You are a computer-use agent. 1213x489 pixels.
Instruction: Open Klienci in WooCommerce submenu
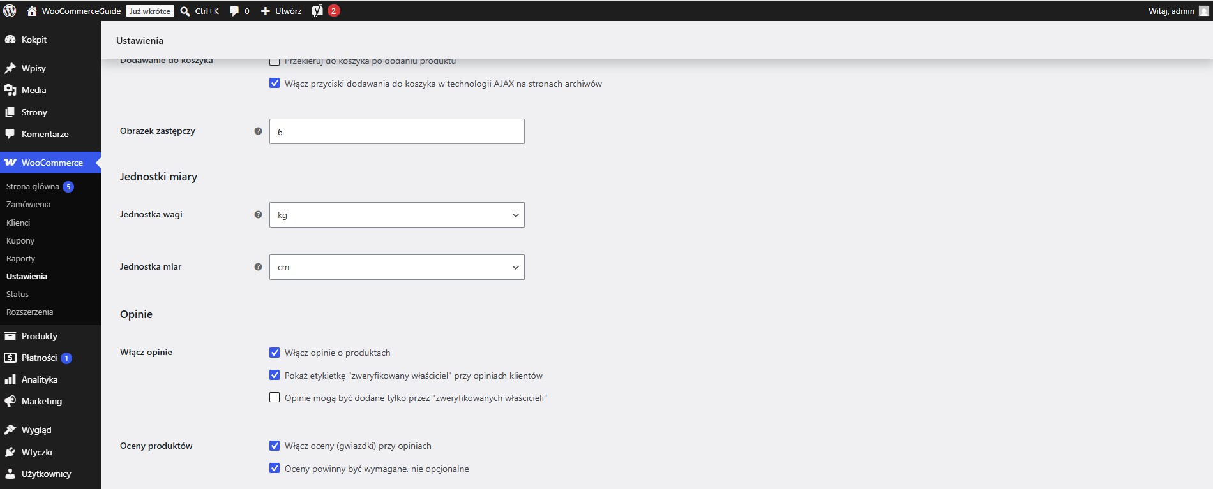(x=18, y=223)
